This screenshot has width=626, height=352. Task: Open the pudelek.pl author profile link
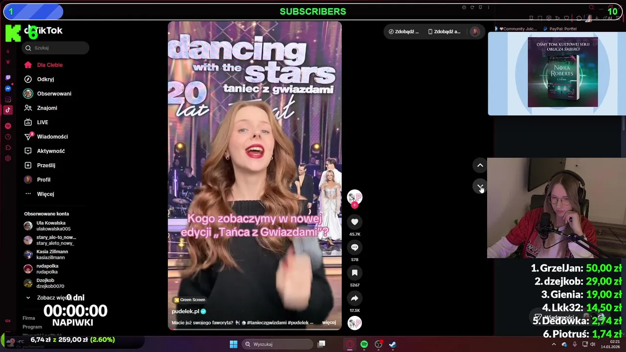tap(186, 311)
